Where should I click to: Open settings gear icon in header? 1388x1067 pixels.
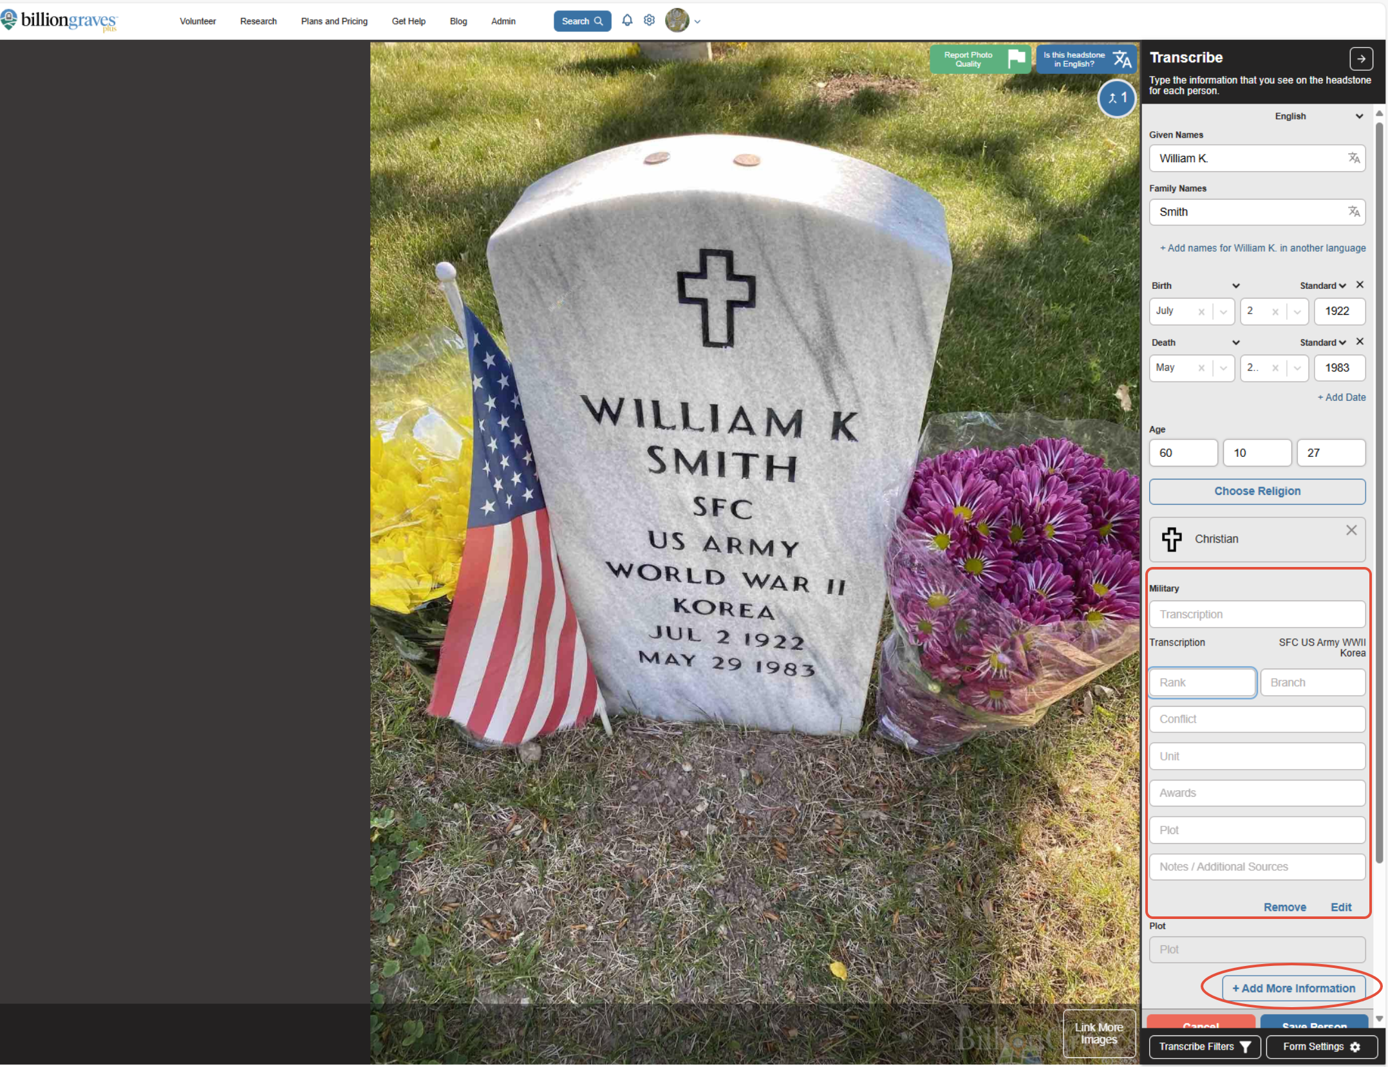[649, 21]
